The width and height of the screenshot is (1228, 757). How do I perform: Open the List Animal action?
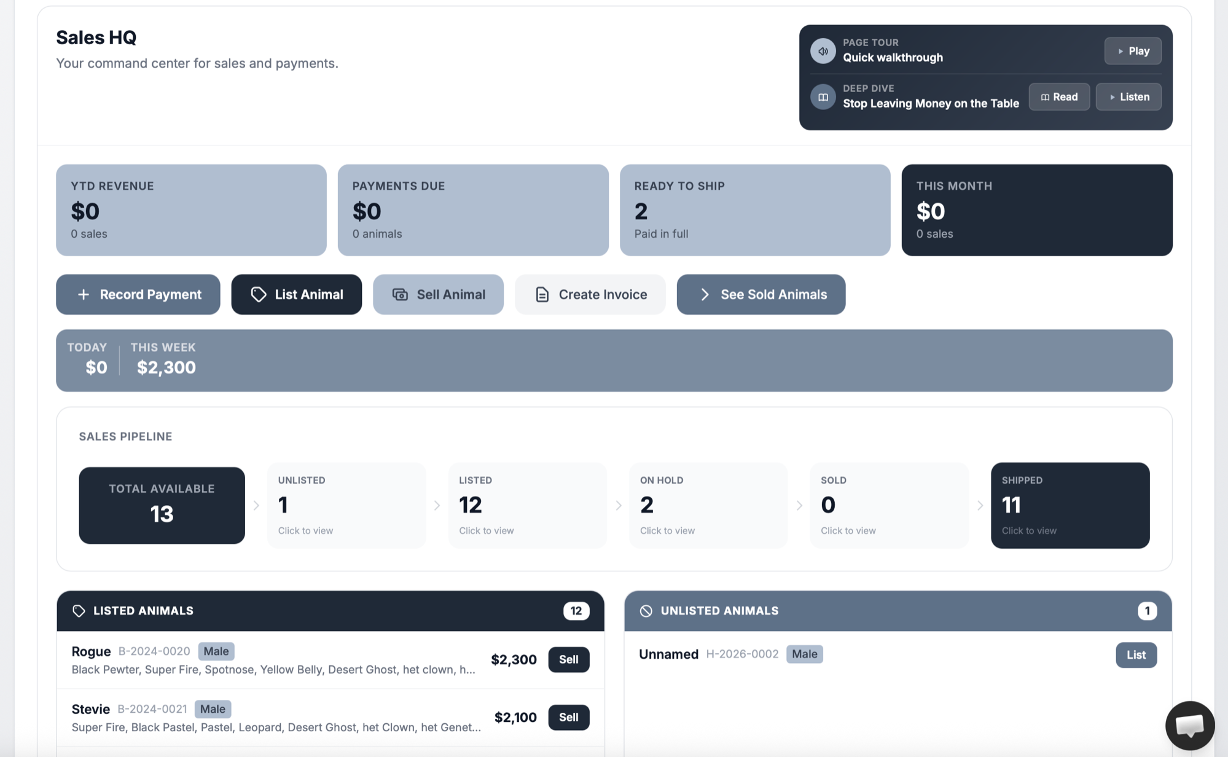[296, 294]
